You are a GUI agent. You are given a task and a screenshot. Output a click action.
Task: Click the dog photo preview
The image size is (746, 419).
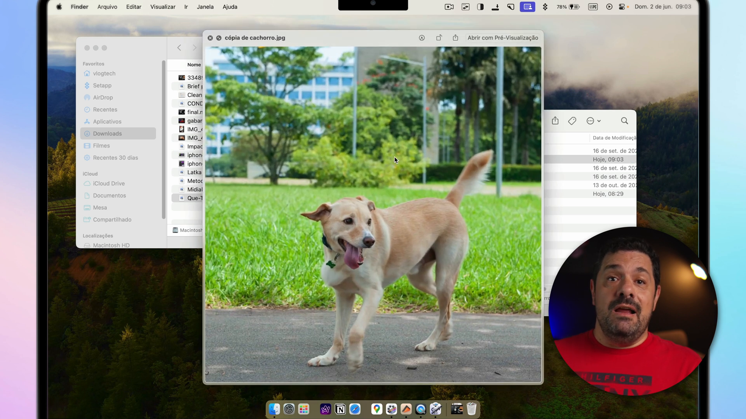click(x=373, y=215)
